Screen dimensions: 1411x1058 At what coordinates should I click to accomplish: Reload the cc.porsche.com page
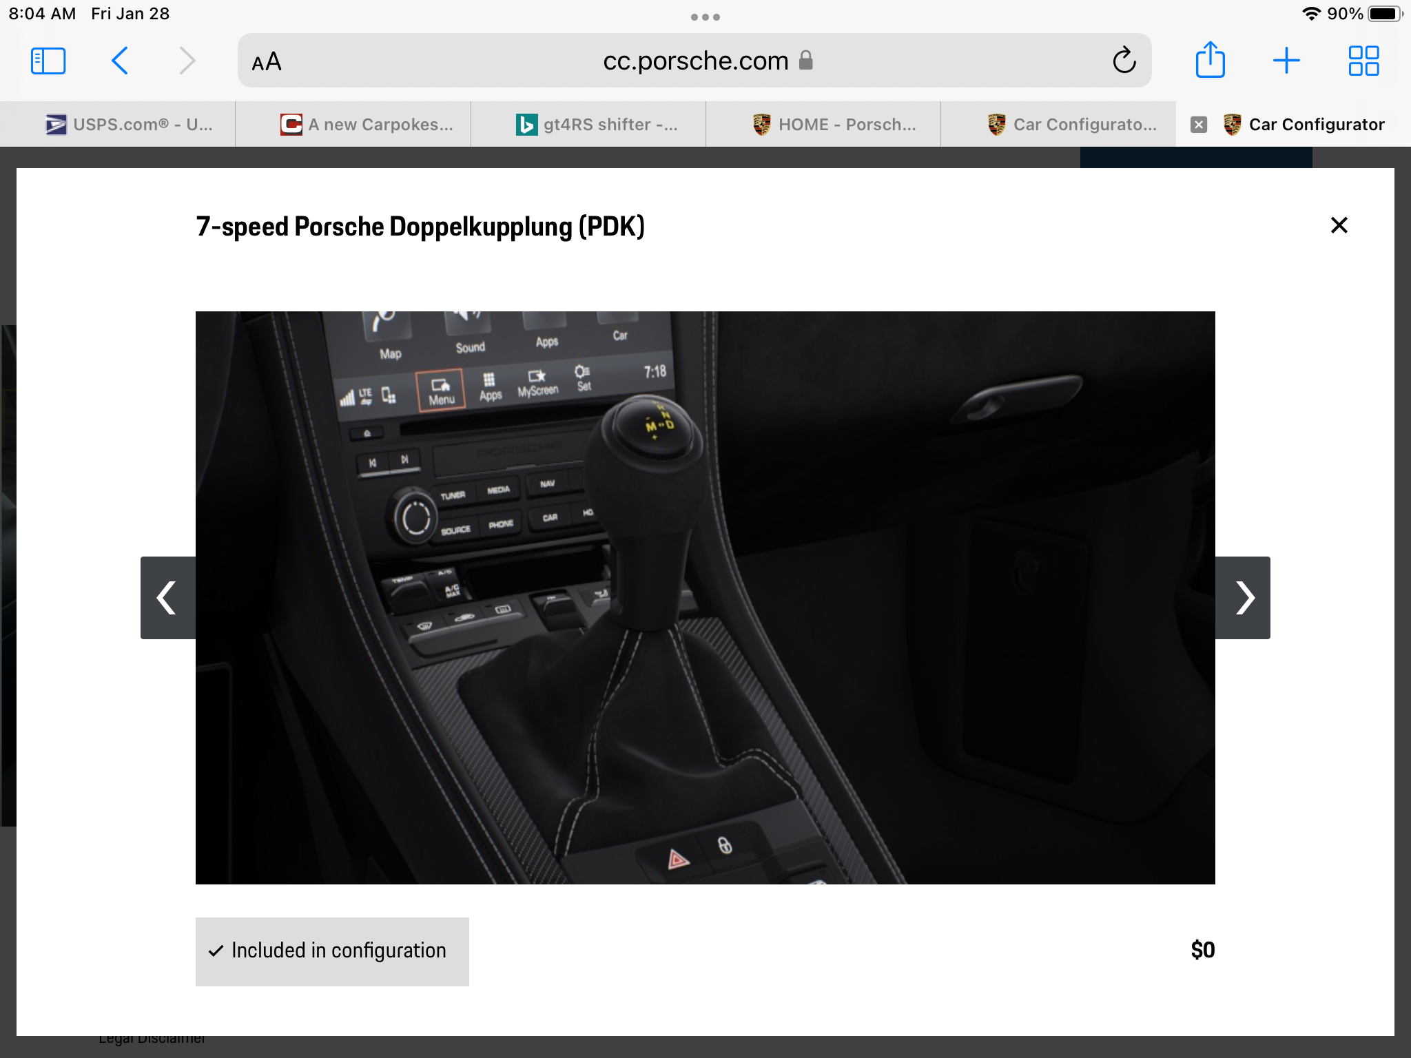[x=1124, y=61]
